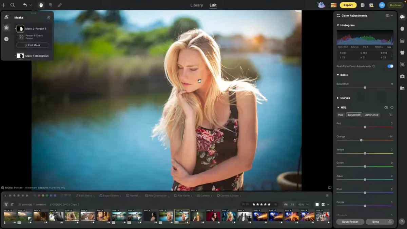
Task: Collapse the Histogram section
Action: tap(338, 25)
